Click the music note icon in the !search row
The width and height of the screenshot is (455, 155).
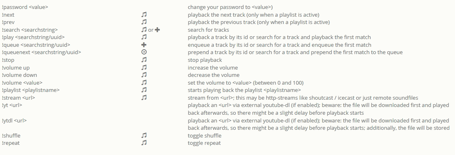[144, 29]
